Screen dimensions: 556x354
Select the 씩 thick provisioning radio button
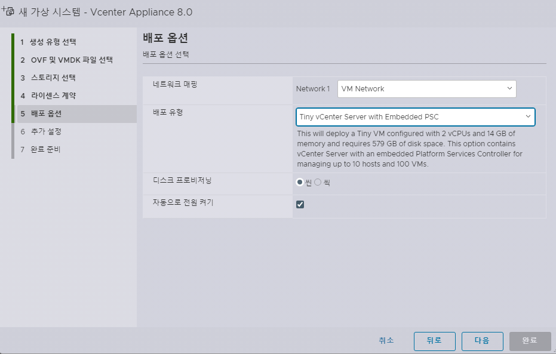pyautogui.click(x=318, y=182)
